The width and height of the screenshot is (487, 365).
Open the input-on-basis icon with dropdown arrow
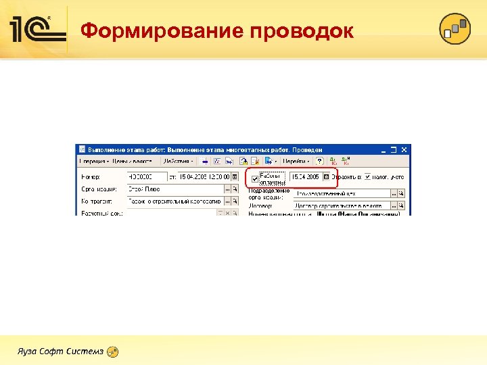coord(271,161)
